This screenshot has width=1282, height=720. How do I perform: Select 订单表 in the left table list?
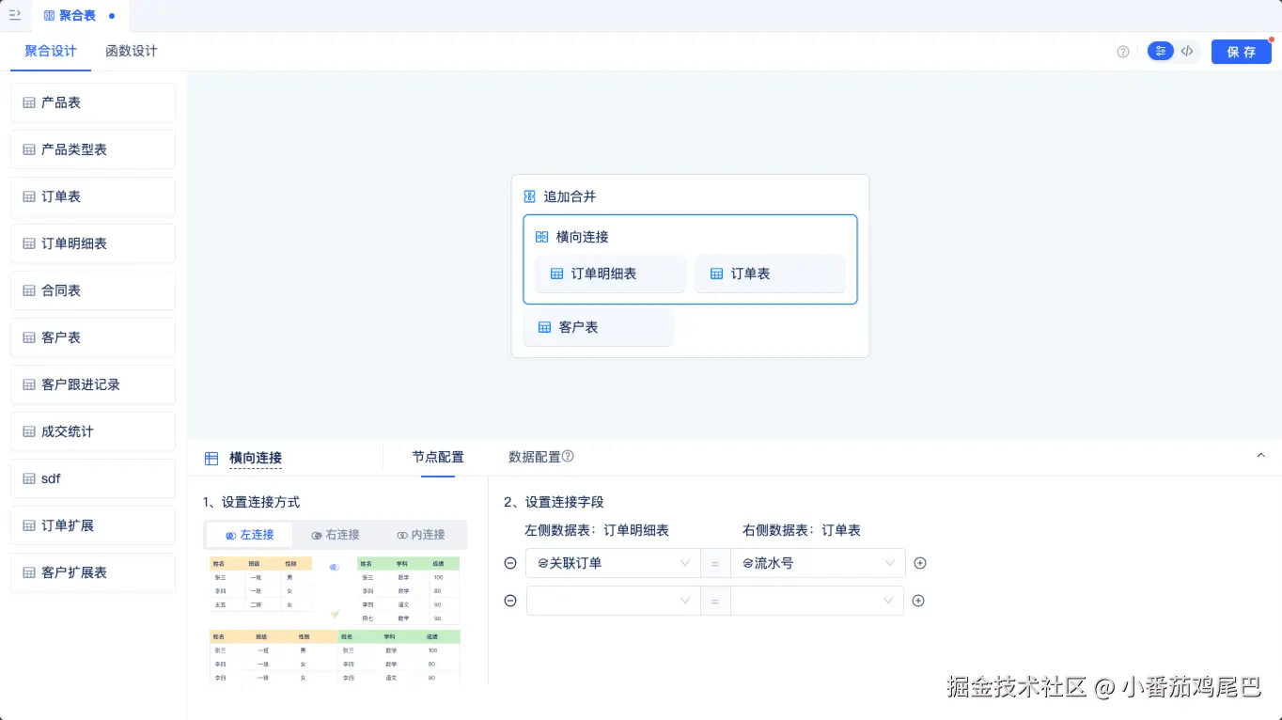pos(93,196)
